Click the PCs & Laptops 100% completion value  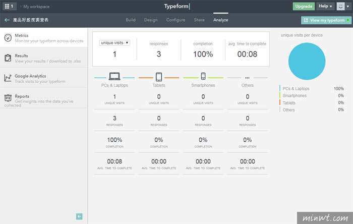(x=114, y=140)
